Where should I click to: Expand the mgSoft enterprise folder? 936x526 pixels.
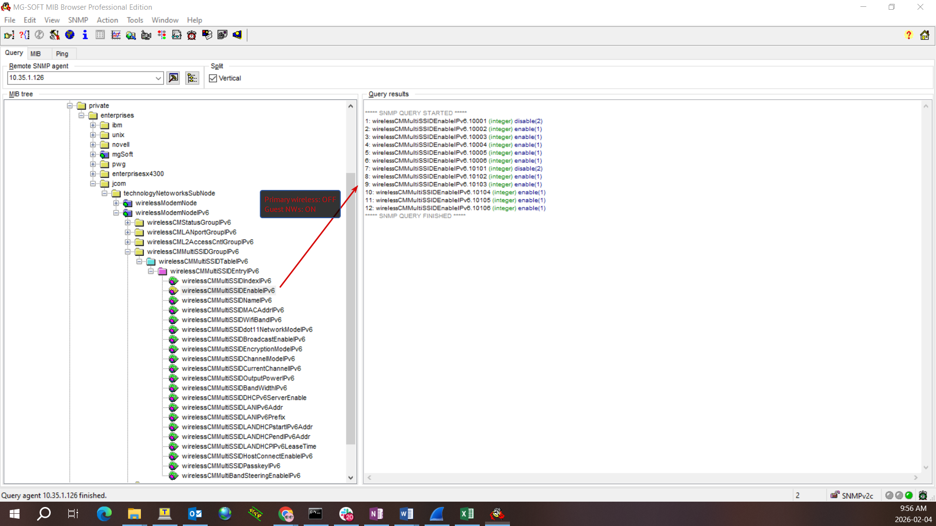click(x=93, y=154)
